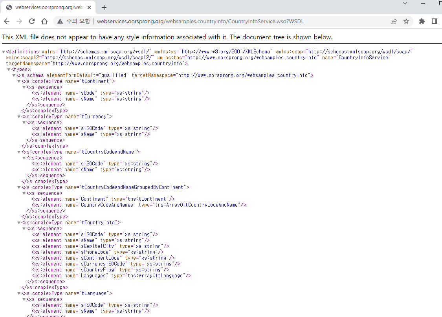Screen dimensions: 442x317
Task: Collapse the tCountryInfo complexType node
Action: 19,223
